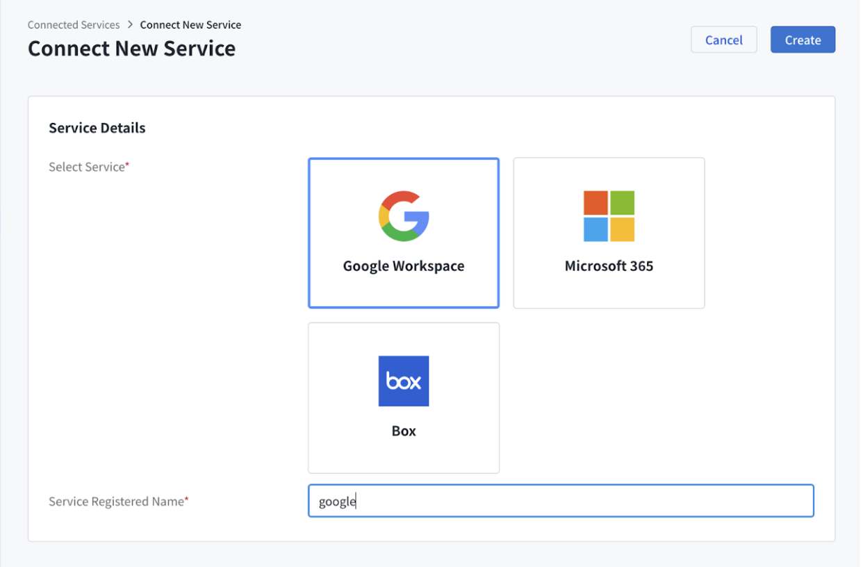Click the 'Service Details' heading
The image size is (863, 567).
(x=97, y=128)
